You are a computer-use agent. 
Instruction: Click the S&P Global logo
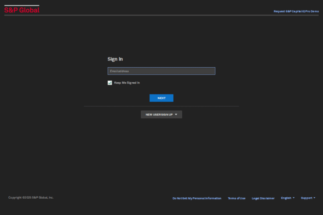tap(22, 10)
